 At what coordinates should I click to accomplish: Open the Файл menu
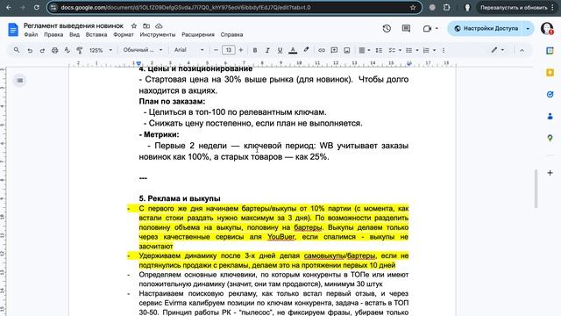coord(31,35)
